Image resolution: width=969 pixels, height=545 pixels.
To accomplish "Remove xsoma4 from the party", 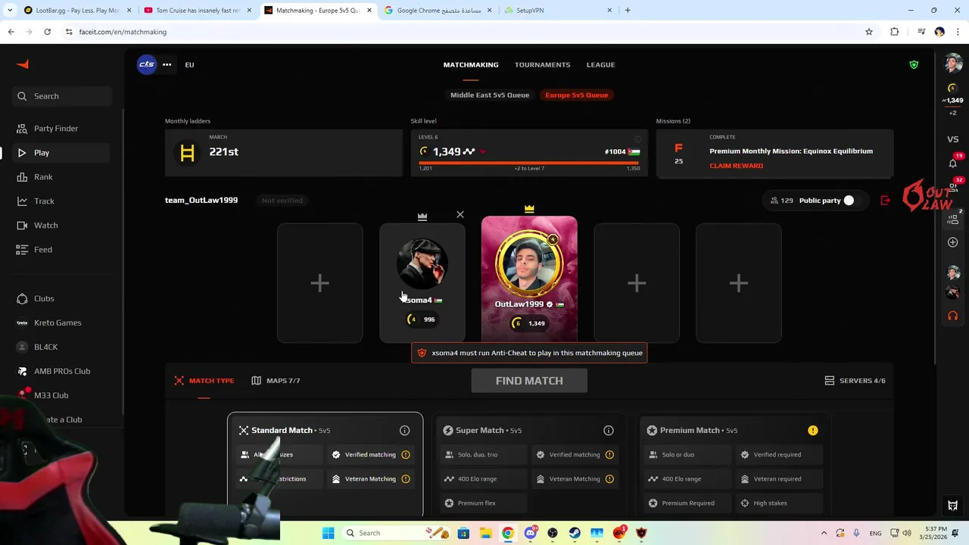I will click(x=460, y=215).
